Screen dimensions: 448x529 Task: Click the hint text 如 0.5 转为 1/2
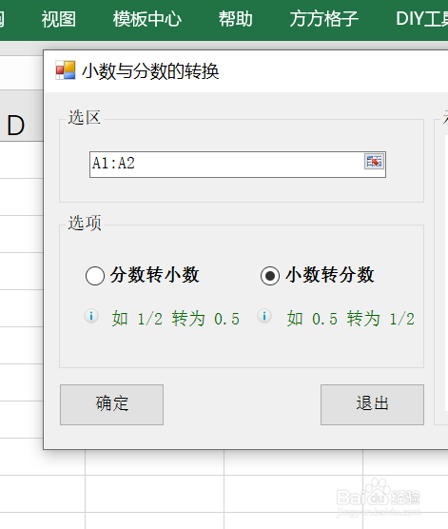[x=351, y=319]
